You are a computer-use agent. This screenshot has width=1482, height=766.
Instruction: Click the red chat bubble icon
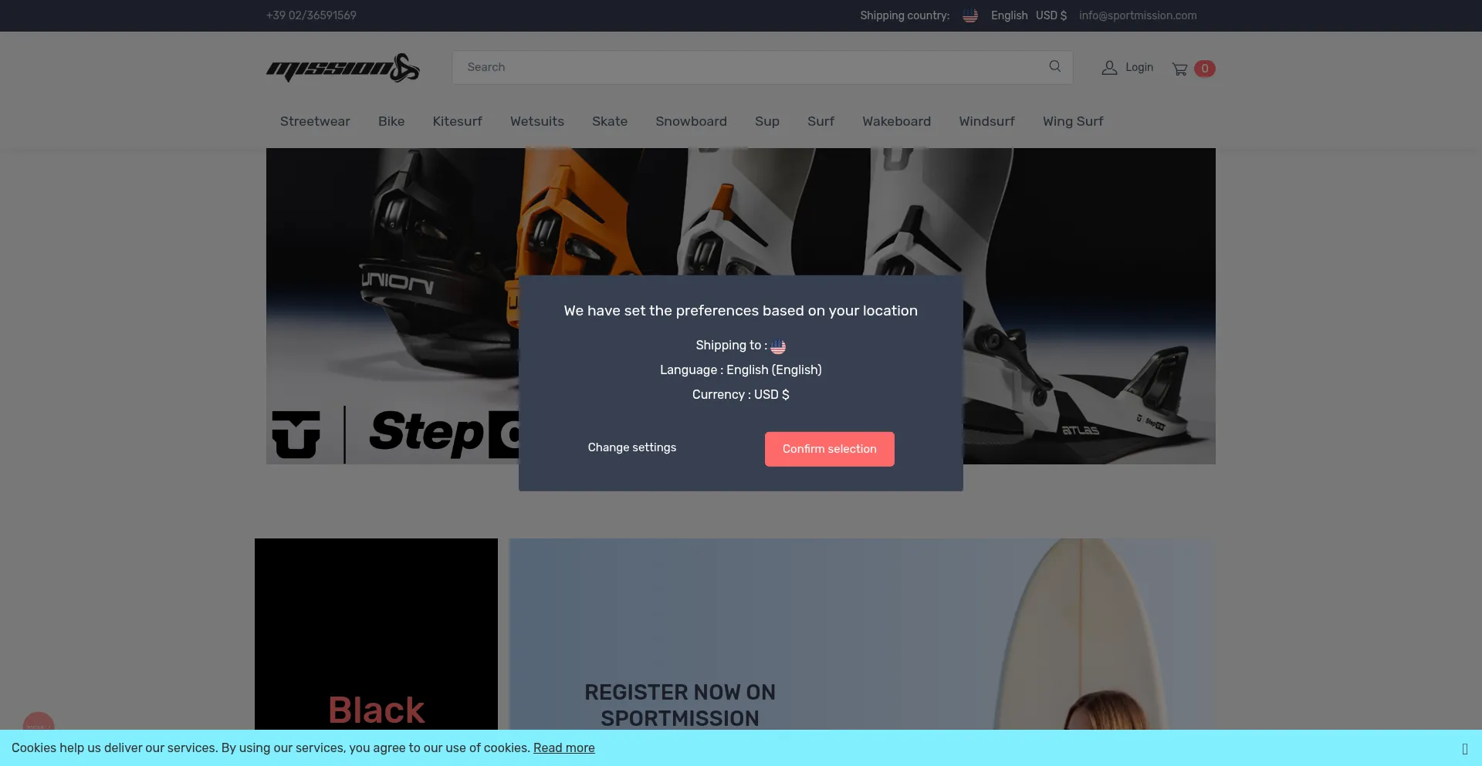pyautogui.click(x=39, y=721)
